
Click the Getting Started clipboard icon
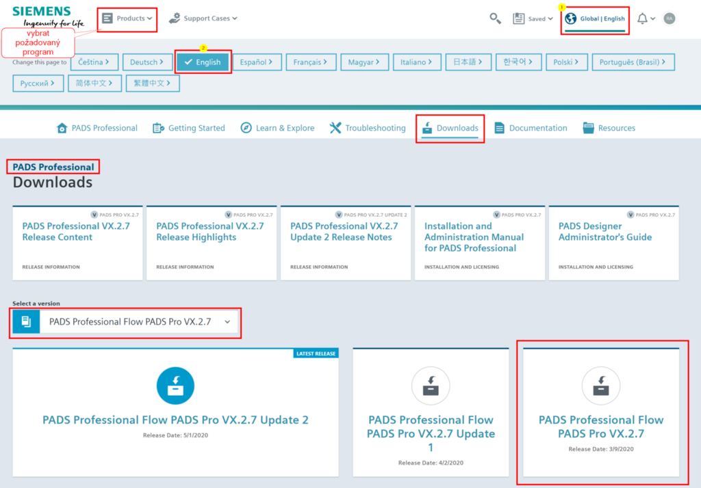pos(158,128)
